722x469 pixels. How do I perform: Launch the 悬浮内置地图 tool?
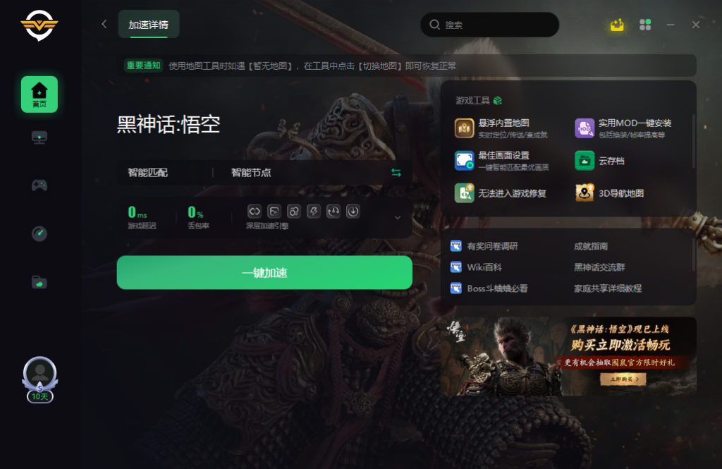pyautogui.click(x=501, y=128)
